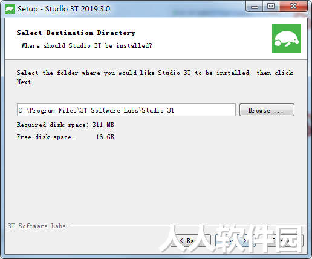Go to the previous step with Back

click(x=190, y=241)
